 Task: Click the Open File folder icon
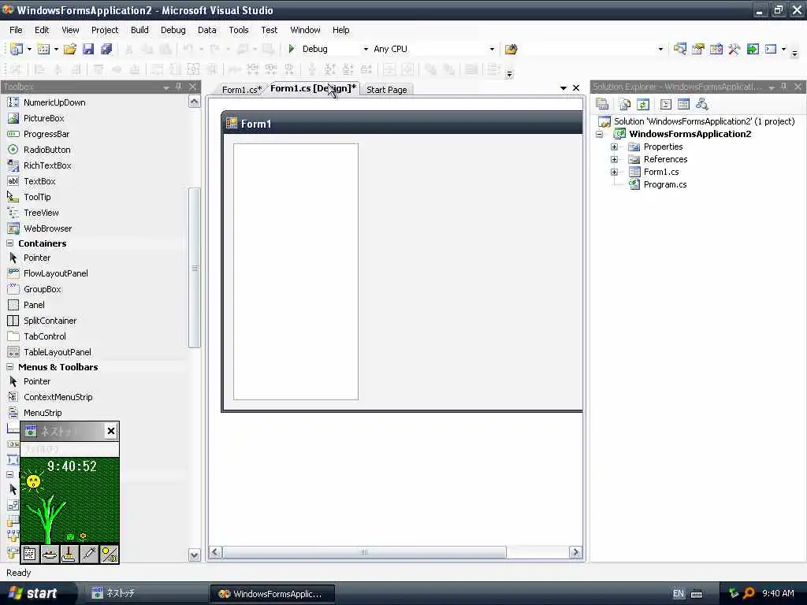[x=70, y=49]
